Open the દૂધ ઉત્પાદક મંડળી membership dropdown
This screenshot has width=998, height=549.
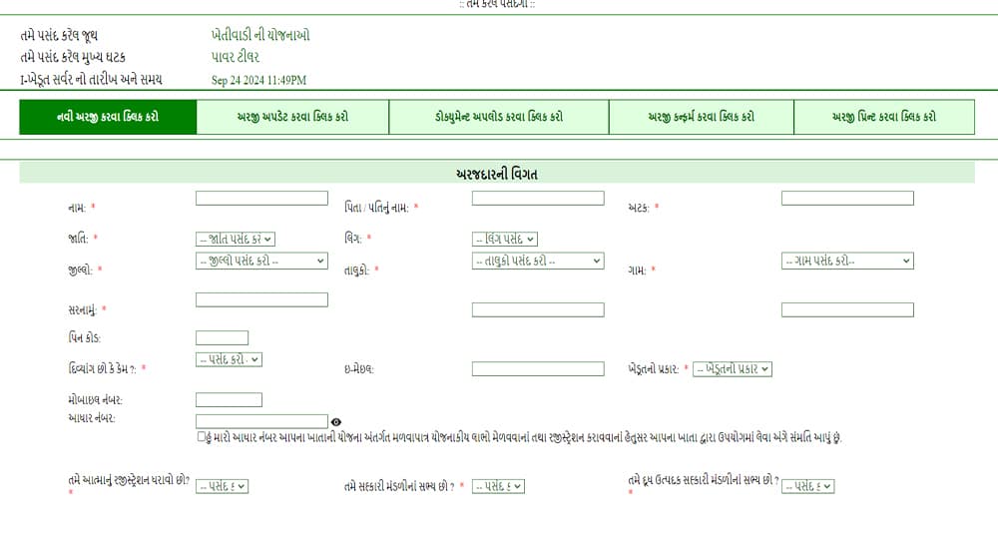[x=807, y=486]
